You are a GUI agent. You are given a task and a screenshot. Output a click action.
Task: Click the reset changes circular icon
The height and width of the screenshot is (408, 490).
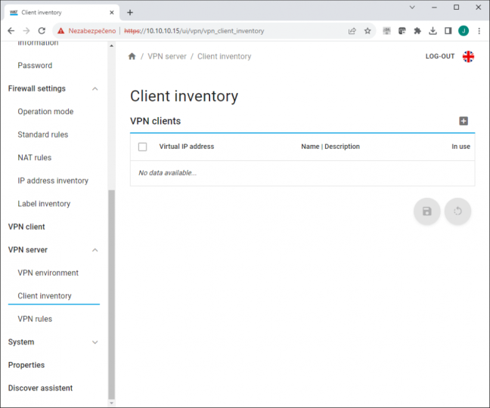point(457,212)
